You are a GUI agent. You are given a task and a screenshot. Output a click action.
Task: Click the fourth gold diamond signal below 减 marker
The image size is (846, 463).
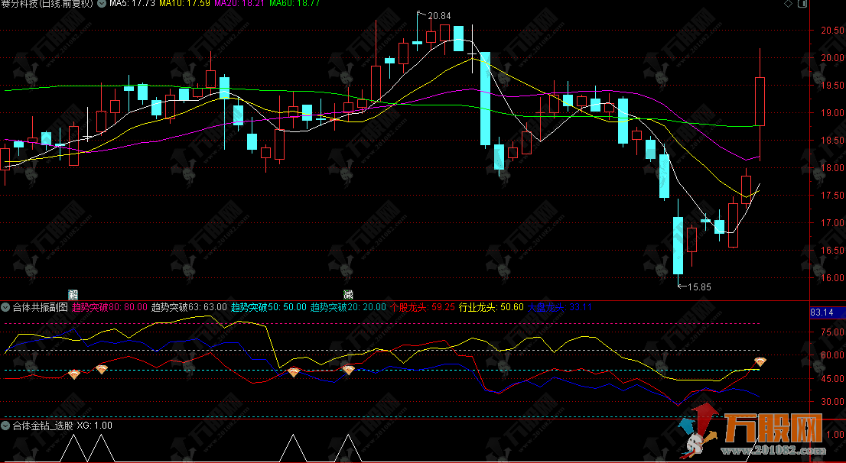pos(349,370)
